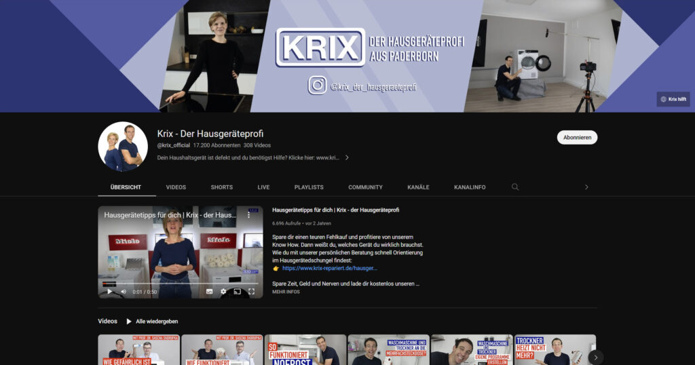The width and height of the screenshot is (695, 365).
Task: Mute the trailer with the volume icon
Action: coord(124,292)
